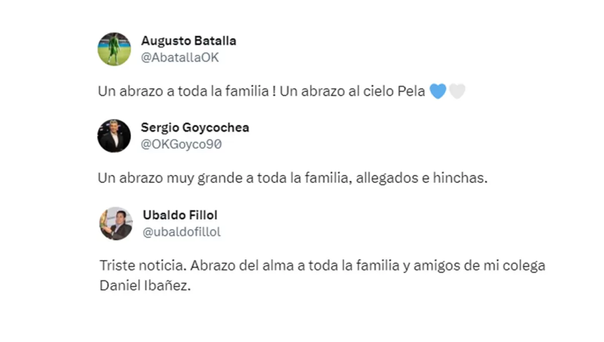Click the name Sergio Goycochea
Image resolution: width=604 pixels, height=342 pixels.
195,128
